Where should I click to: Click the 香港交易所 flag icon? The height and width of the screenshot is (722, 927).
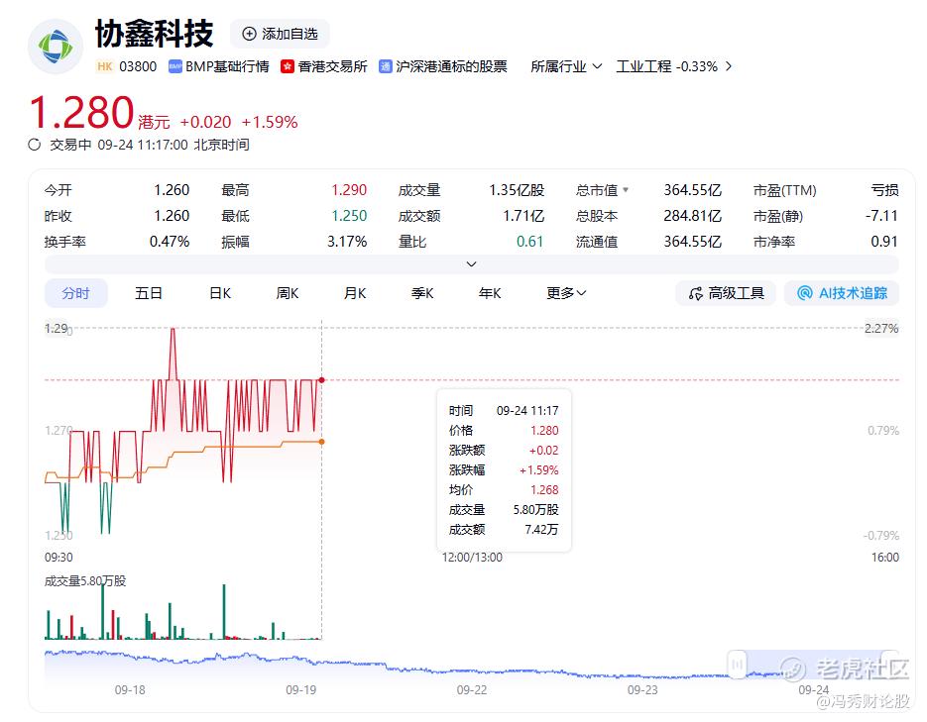(x=288, y=66)
